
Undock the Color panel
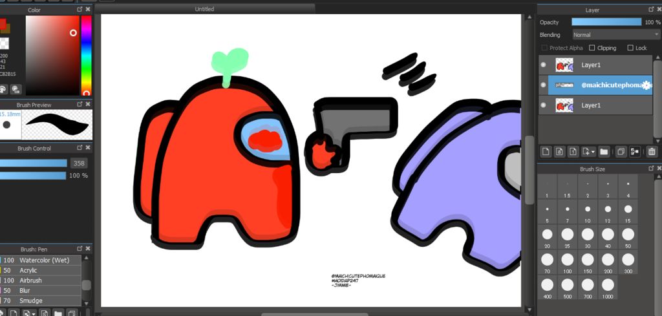click(x=80, y=9)
